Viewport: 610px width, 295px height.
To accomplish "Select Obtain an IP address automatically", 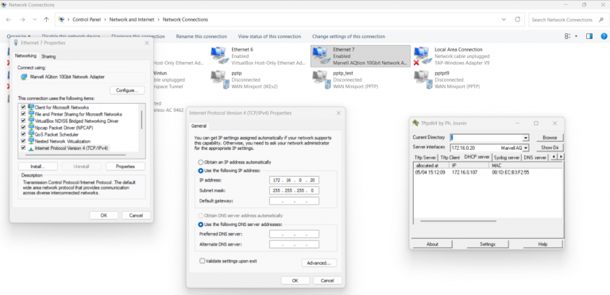I will [201, 163].
